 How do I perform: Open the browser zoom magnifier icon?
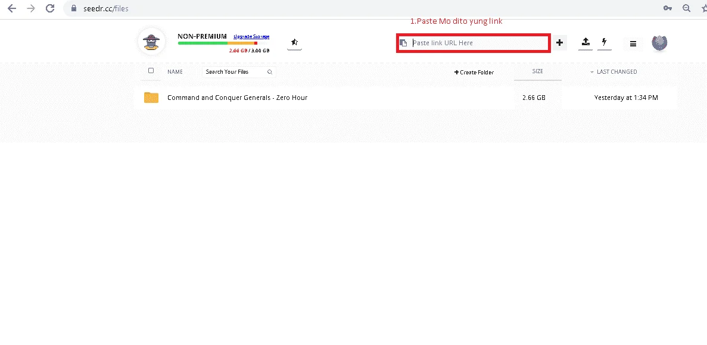coord(687,8)
